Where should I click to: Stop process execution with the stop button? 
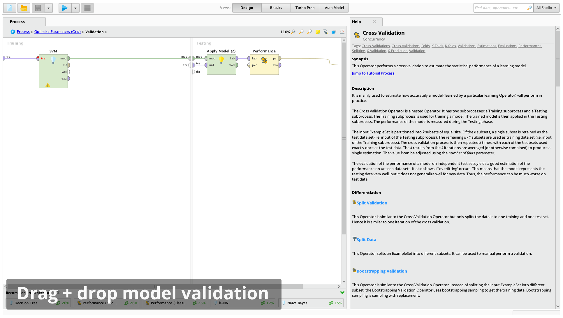(x=87, y=8)
